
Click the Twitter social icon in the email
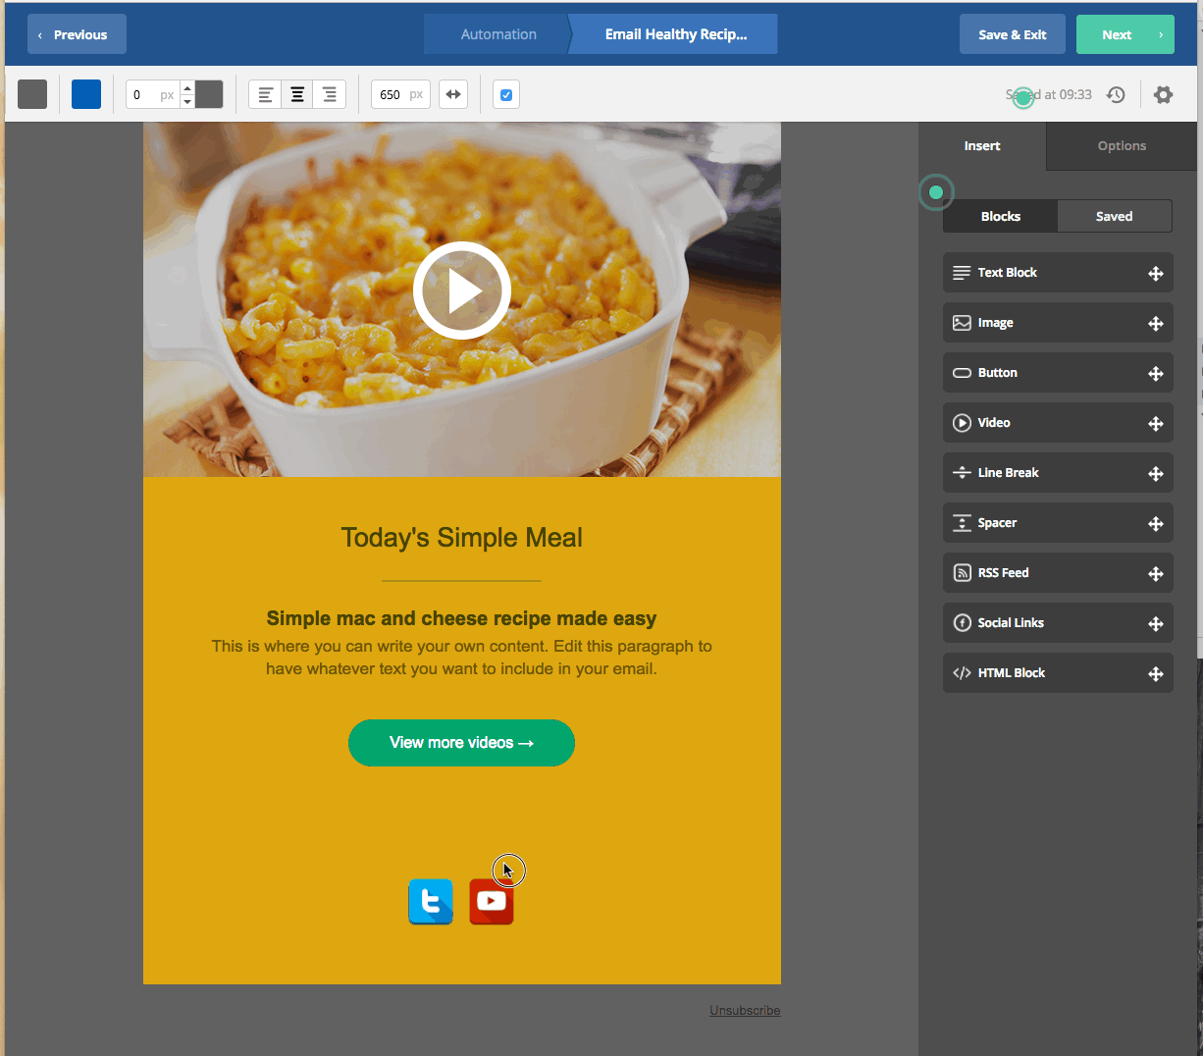(431, 901)
